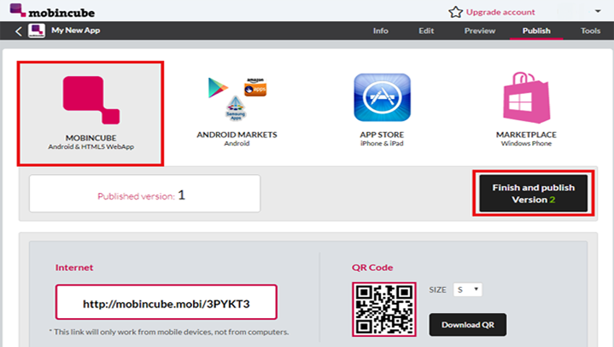Click the back arrow beside My New App

pos(19,31)
